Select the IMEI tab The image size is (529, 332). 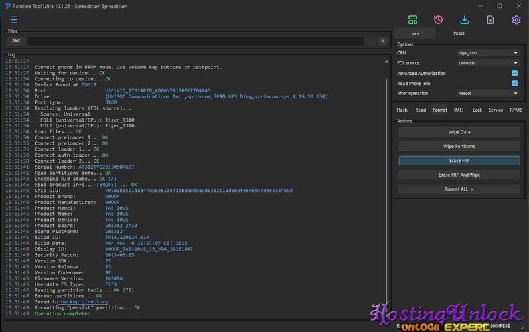point(459,110)
